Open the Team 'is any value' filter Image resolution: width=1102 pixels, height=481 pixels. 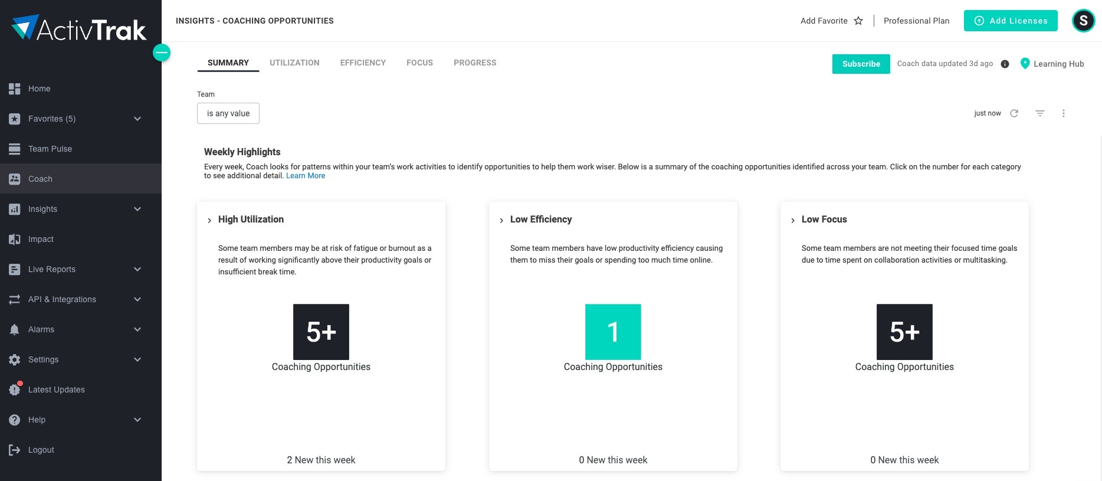tap(228, 113)
